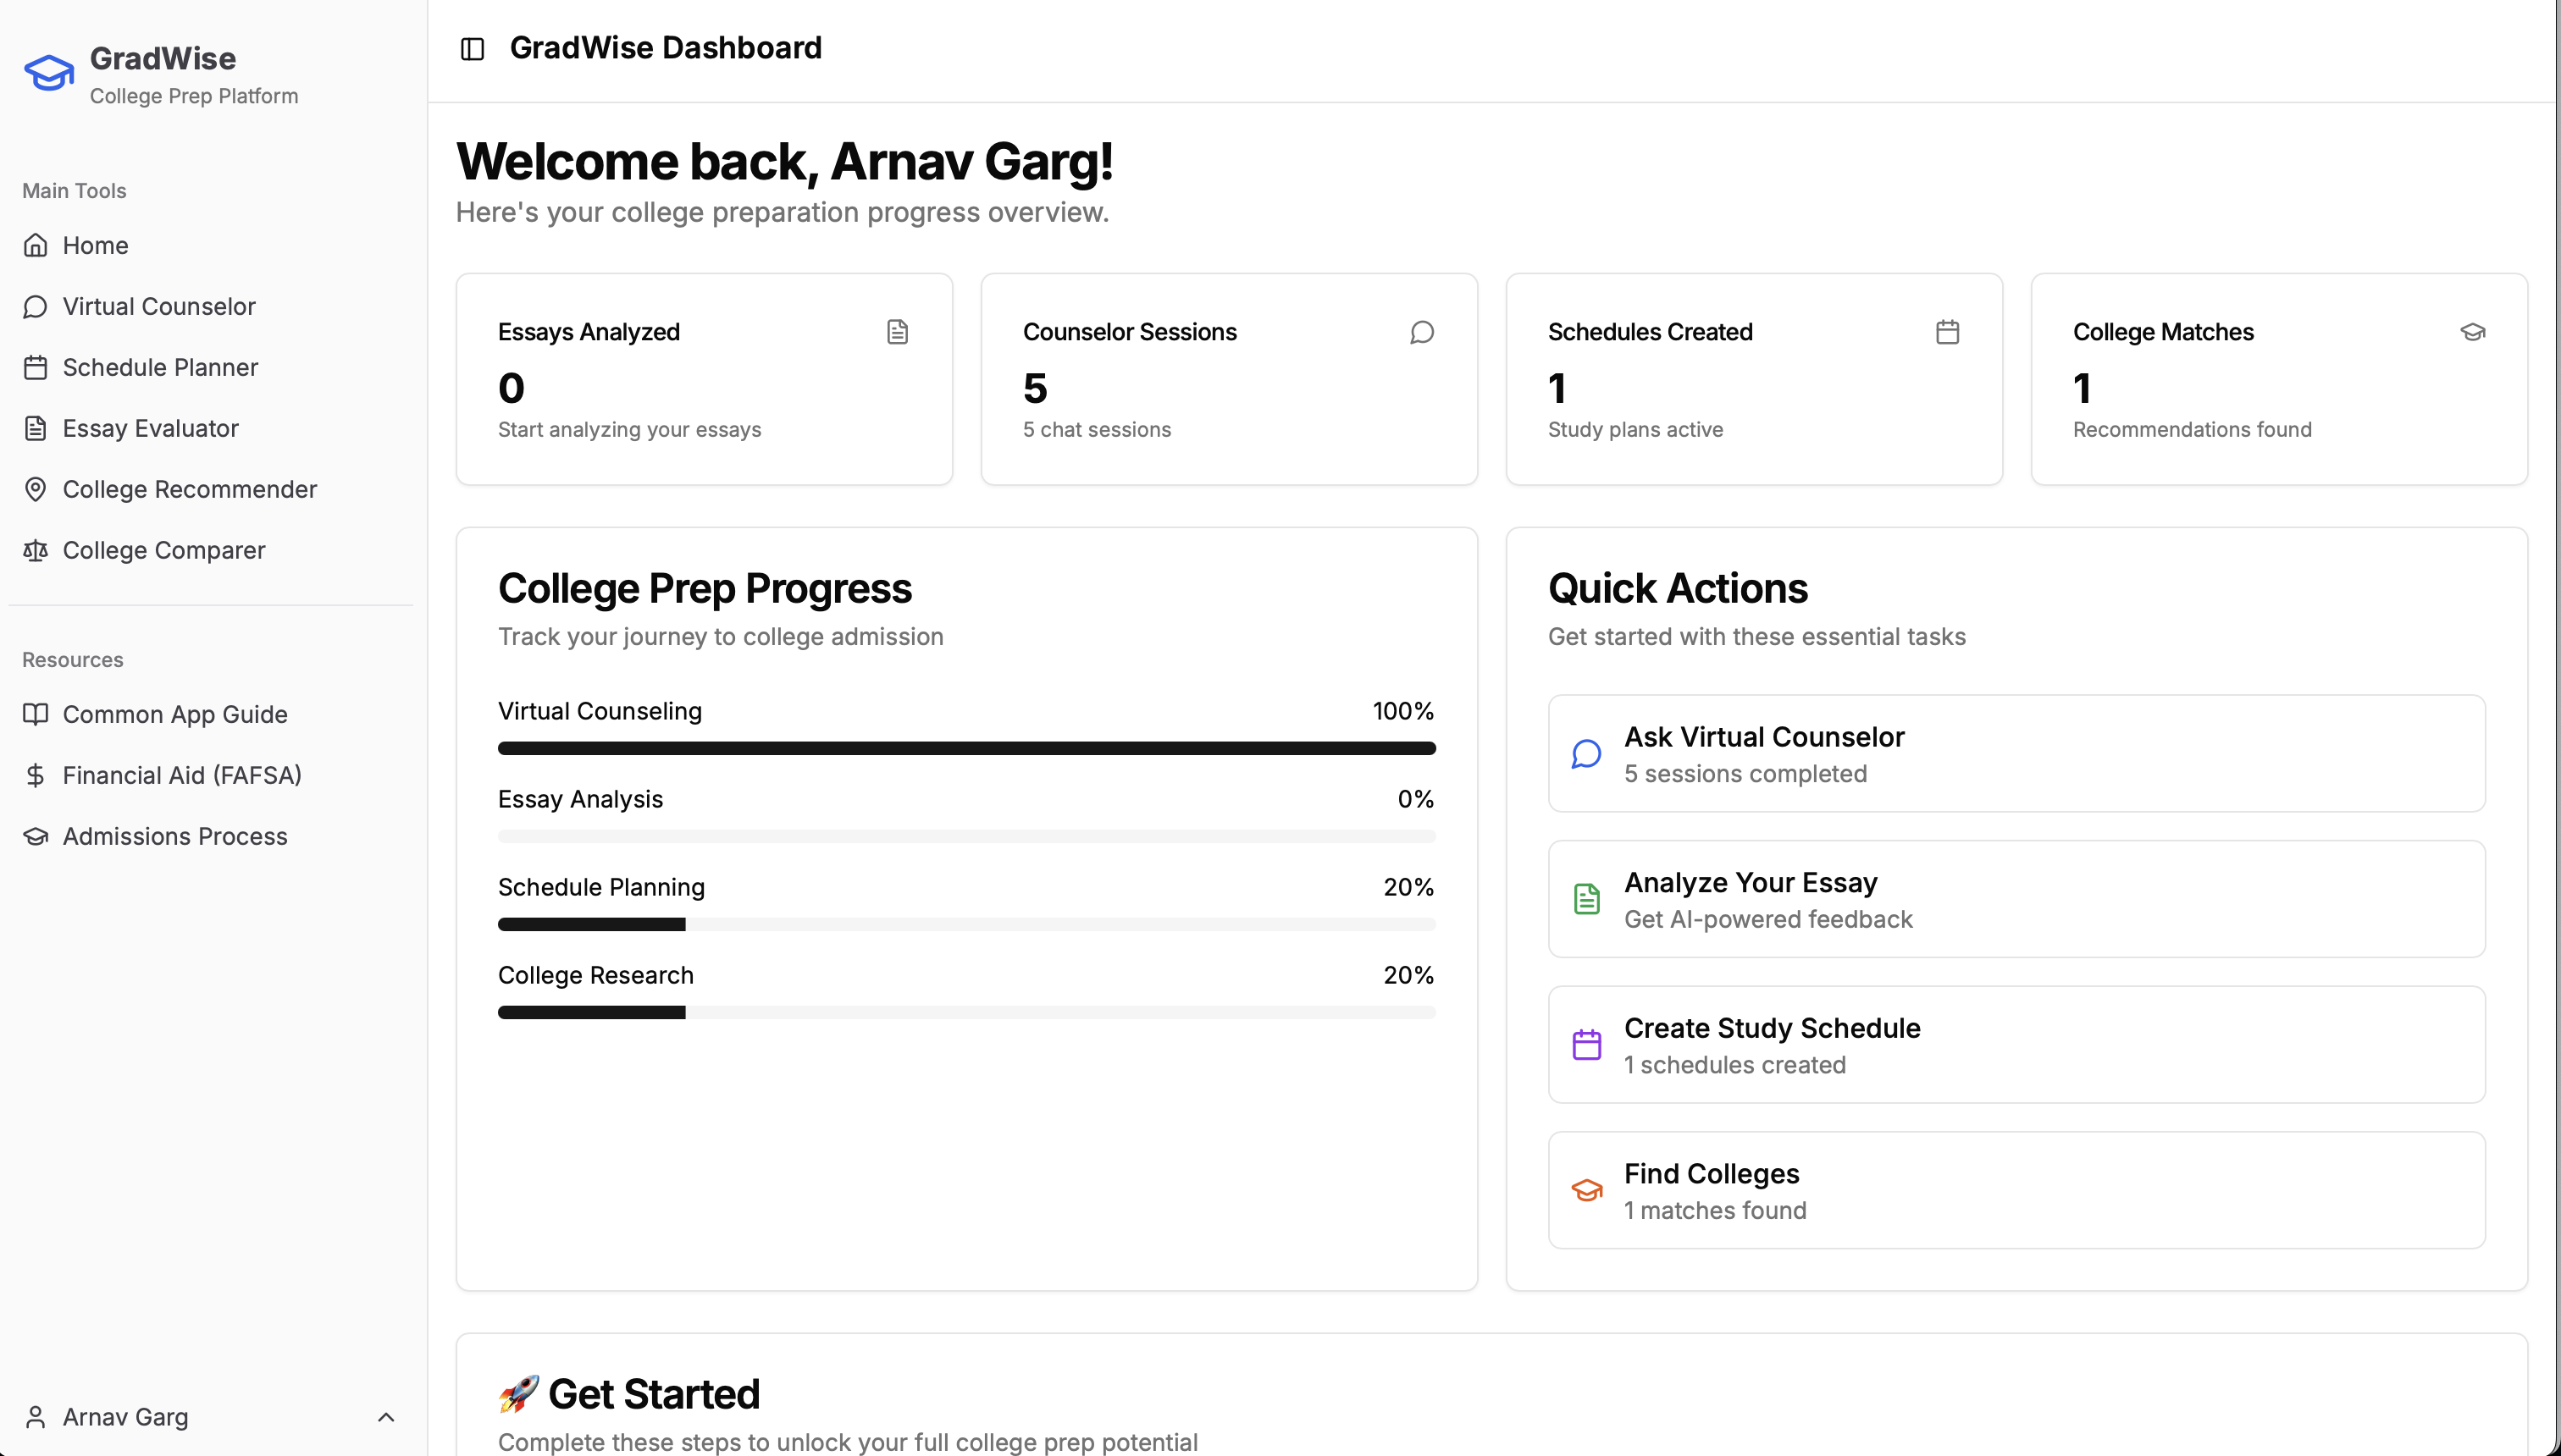Open Virtual Counselor in the sidebar
This screenshot has width=2561, height=1456.
click(159, 306)
